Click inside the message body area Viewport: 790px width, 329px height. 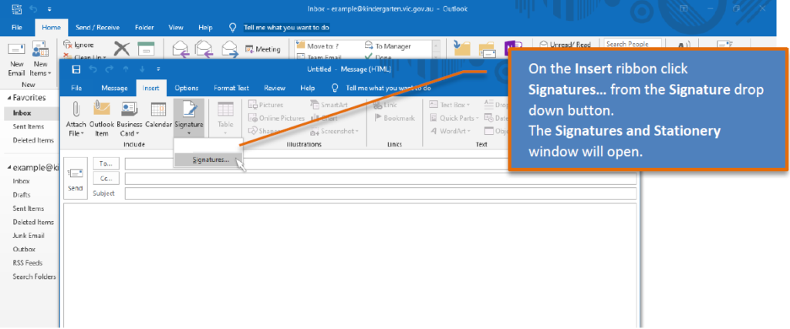(350, 265)
